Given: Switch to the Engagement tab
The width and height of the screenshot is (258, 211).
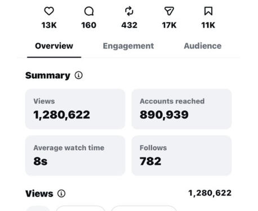Looking at the screenshot, I should point(128,46).
